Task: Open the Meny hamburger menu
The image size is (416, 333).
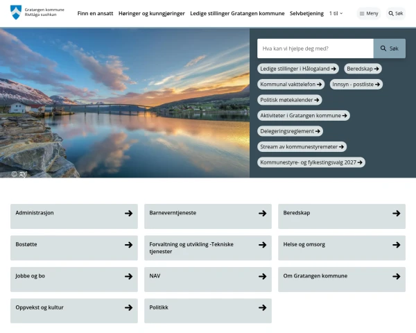Action: (369, 13)
